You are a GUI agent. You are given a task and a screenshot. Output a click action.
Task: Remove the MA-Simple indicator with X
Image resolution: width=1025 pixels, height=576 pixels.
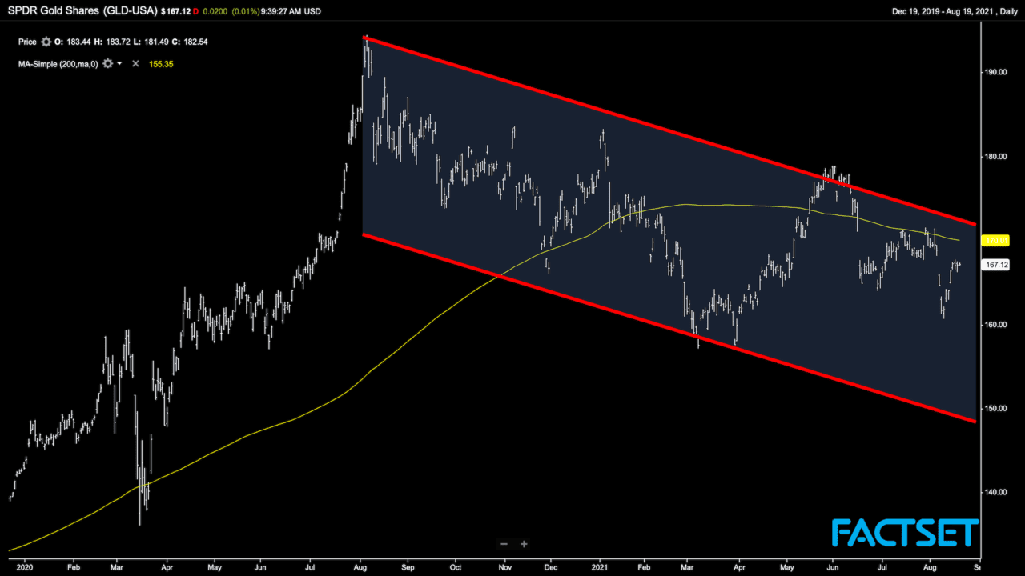(135, 63)
